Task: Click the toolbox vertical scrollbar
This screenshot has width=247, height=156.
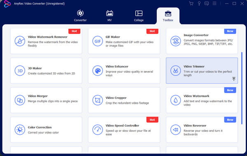Action: [242, 88]
